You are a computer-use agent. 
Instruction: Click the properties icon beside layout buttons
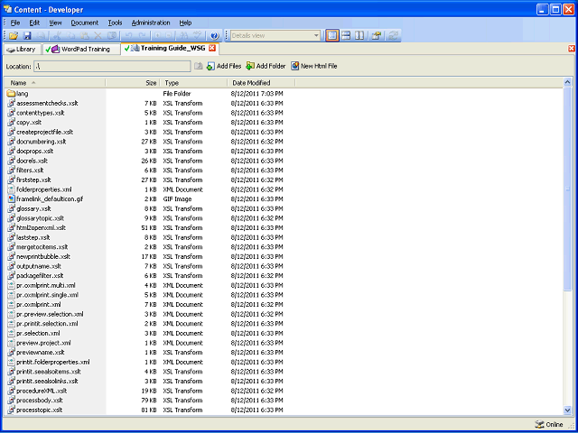tap(376, 36)
